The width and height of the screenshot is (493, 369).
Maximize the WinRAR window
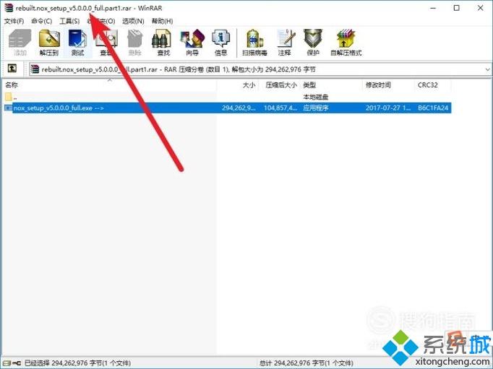point(457,8)
